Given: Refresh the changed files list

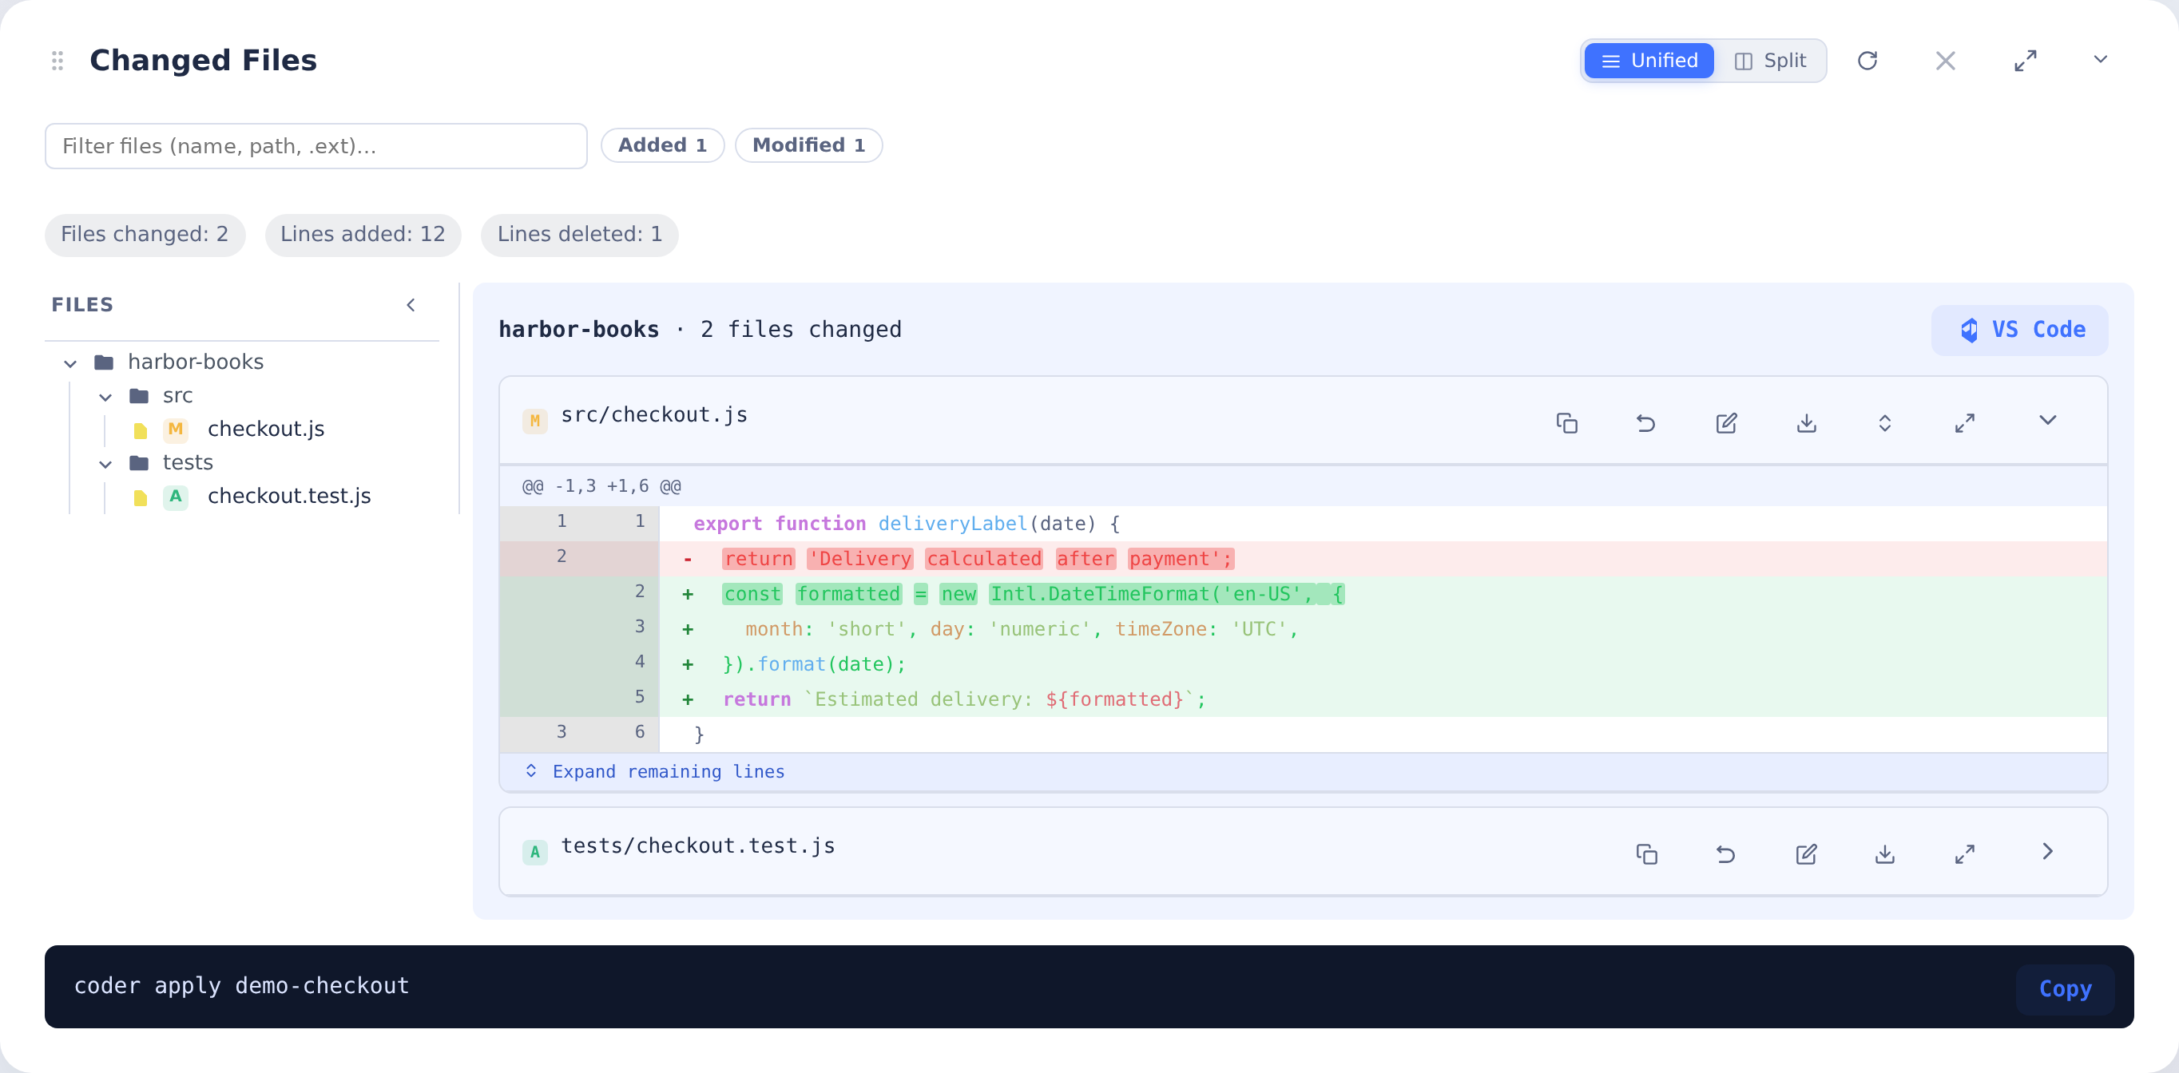Looking at the screenshot, I should pos(1867,61).
